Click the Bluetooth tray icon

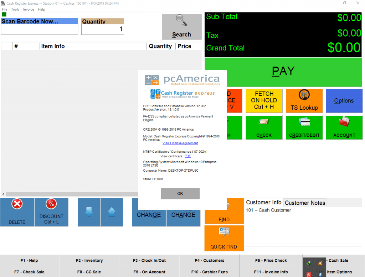(x=320, y=274)
